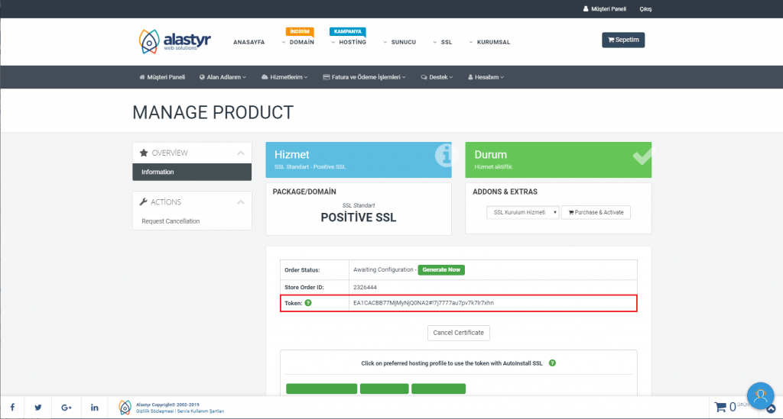Click the wrench icon next to Actions
783x419 pixels.
pos(143,201)
